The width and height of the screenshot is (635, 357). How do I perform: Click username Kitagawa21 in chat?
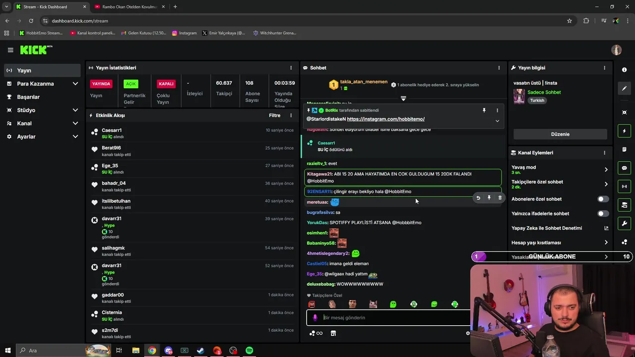[x=319, y=174]
